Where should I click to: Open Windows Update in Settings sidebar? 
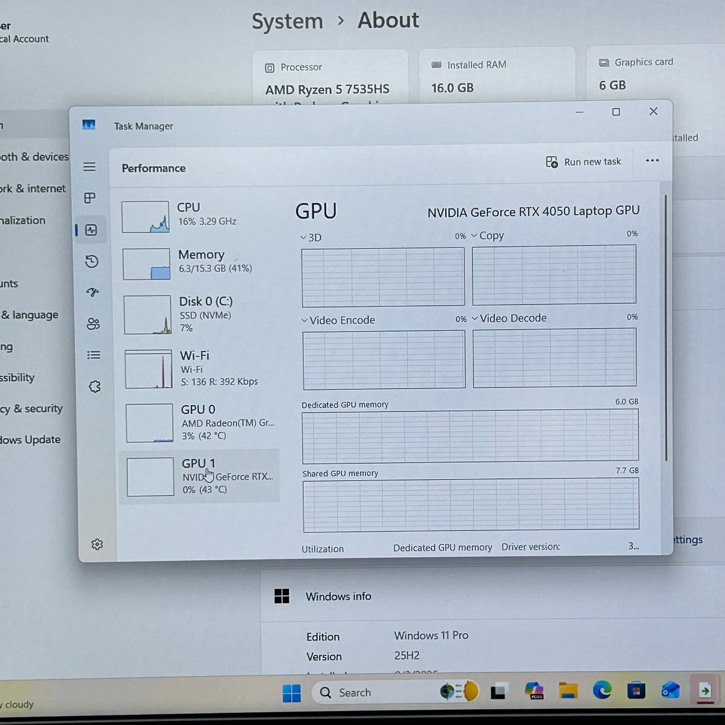[30, 440]
